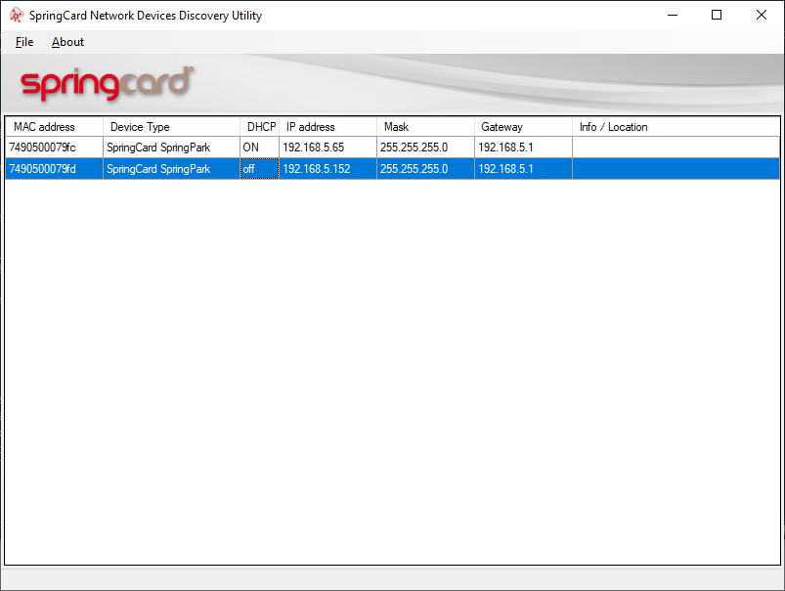Image resolution: width=785 pixels, height=591 pixels.
Task: Click IP address 192.168.5.65
Action: [327, 148]
